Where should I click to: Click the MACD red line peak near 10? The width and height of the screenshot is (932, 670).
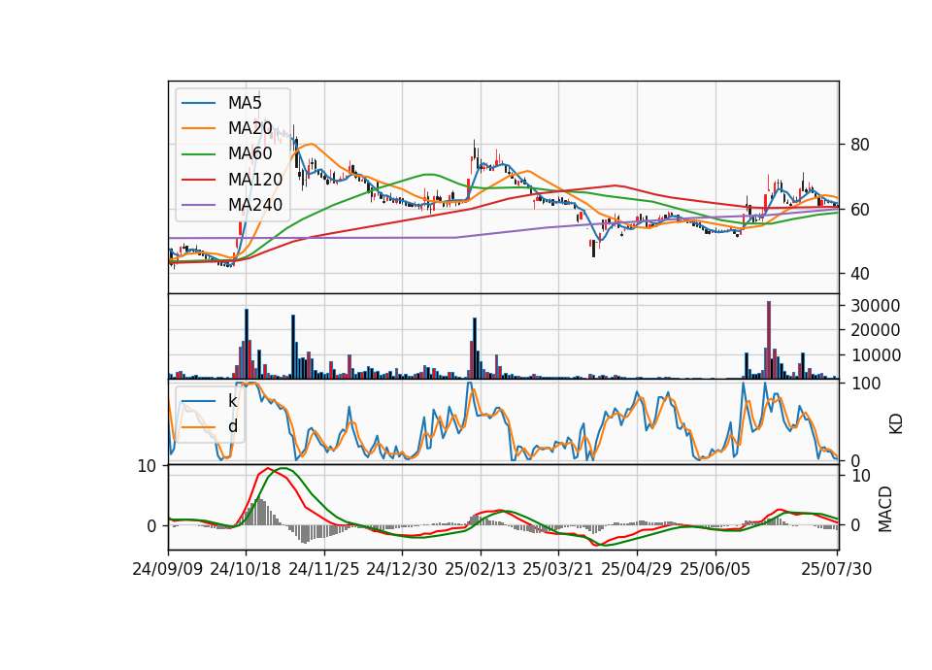(x=268, y=469)
